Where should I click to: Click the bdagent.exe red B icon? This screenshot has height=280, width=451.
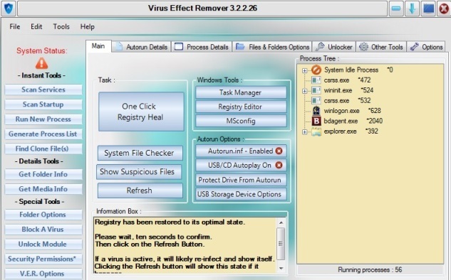pos(316,121)
